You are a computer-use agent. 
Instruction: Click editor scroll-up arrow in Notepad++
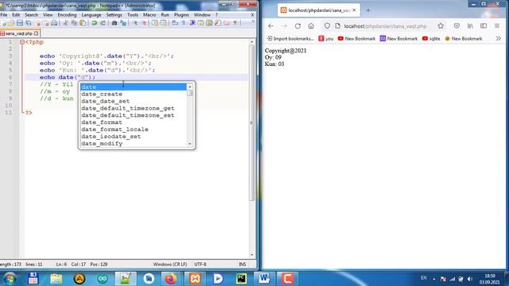tap(251, 42)
